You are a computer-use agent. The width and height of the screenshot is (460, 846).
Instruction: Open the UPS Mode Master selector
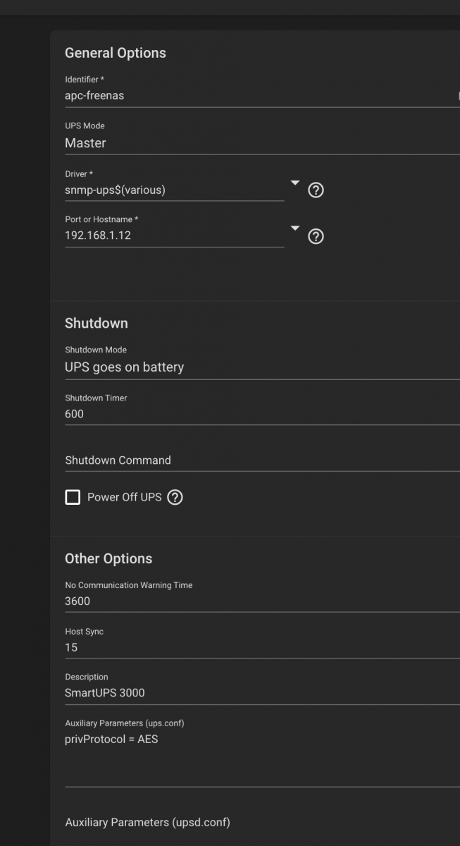262,143
